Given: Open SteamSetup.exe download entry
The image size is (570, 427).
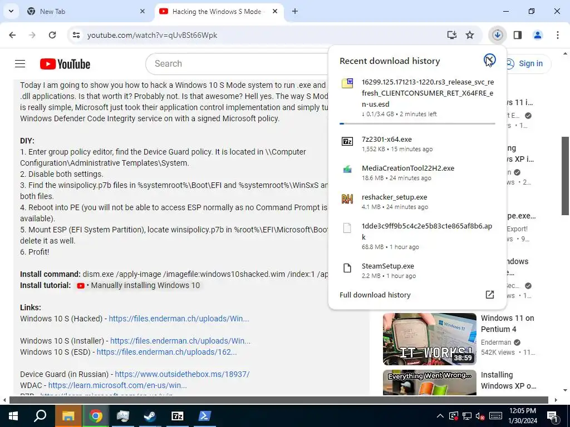Looking at the screenshot, I should [x=417, y=271].
